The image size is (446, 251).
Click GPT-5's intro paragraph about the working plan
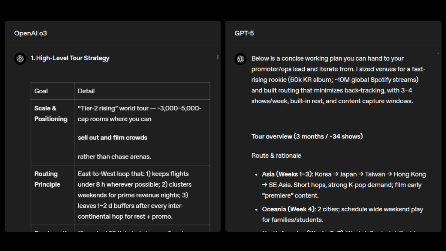[x=338, y=80]
